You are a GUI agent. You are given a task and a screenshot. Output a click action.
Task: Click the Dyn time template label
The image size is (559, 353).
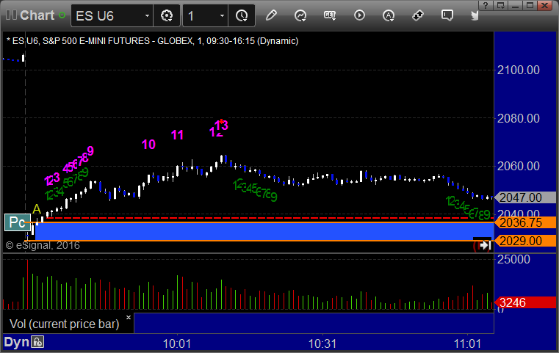(x=16, y=342)
